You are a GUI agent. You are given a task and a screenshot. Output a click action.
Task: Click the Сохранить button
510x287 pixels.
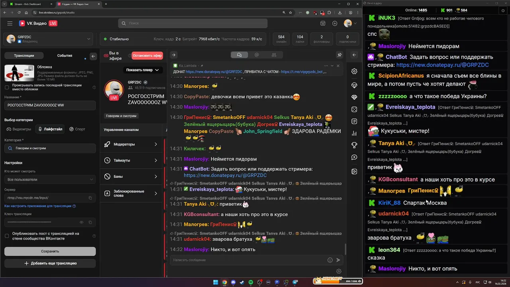click(x=50, y=251)
